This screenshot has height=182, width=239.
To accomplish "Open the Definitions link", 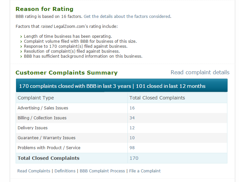I will tap(65, 171).
